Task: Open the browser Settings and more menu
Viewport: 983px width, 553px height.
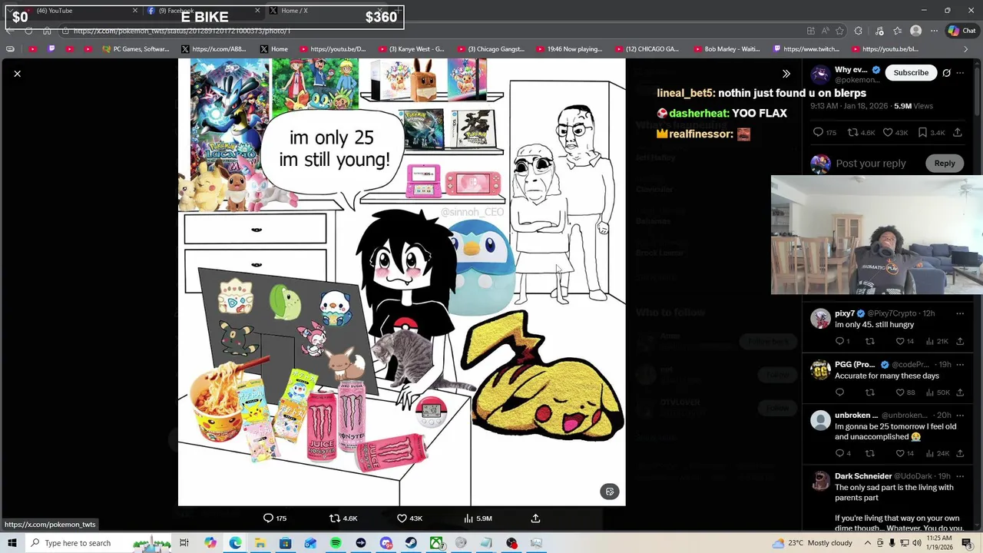Action: (x=934, y=31)
